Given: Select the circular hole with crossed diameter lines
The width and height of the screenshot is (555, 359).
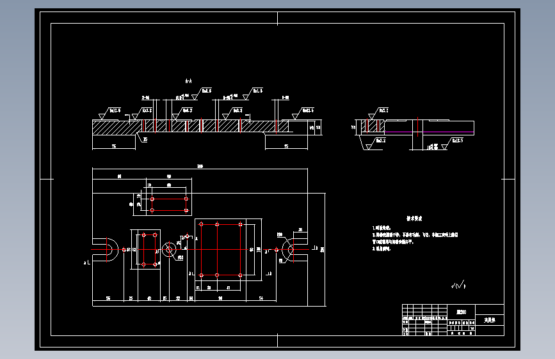Looking at the screenshot, I should [x=169, y=250].
